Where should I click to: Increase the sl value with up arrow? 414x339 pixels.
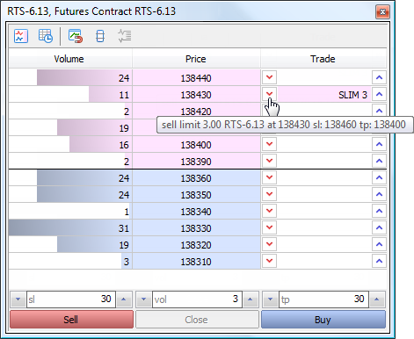124,299
